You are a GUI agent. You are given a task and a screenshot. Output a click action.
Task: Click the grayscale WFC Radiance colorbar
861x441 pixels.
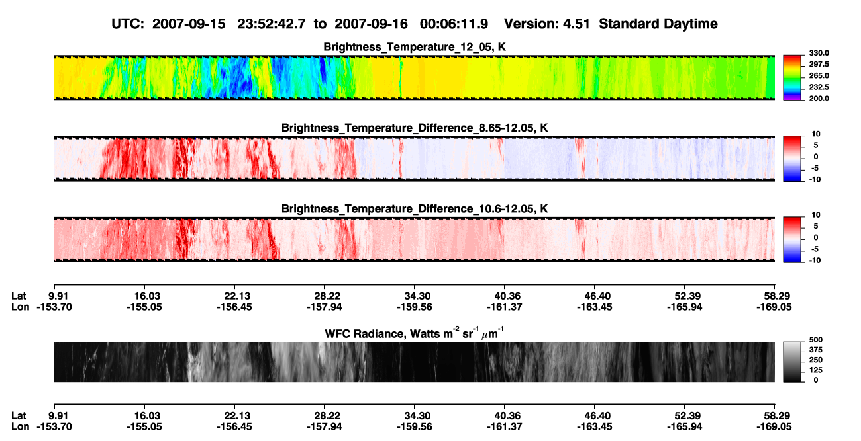793,362
